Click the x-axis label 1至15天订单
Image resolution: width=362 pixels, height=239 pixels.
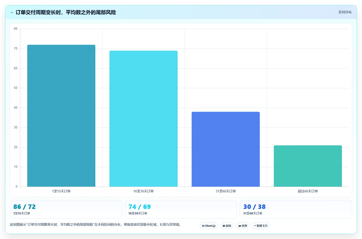pyautogui.click(x=61, y=191)
